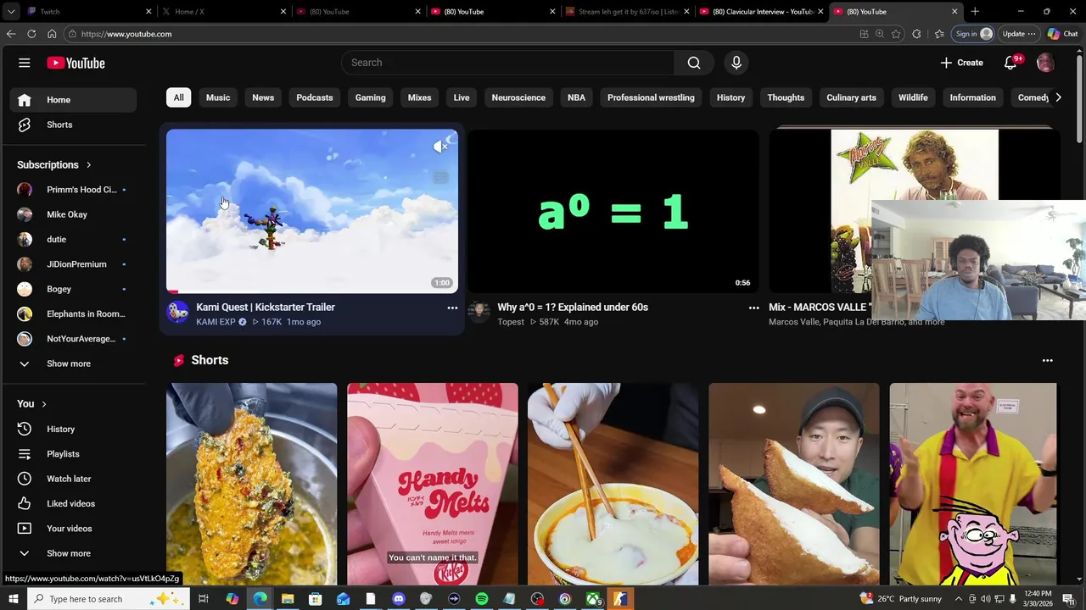Open the favorites list icon
Viewport: 1086px width, 610px height.
tap(939, 34)
